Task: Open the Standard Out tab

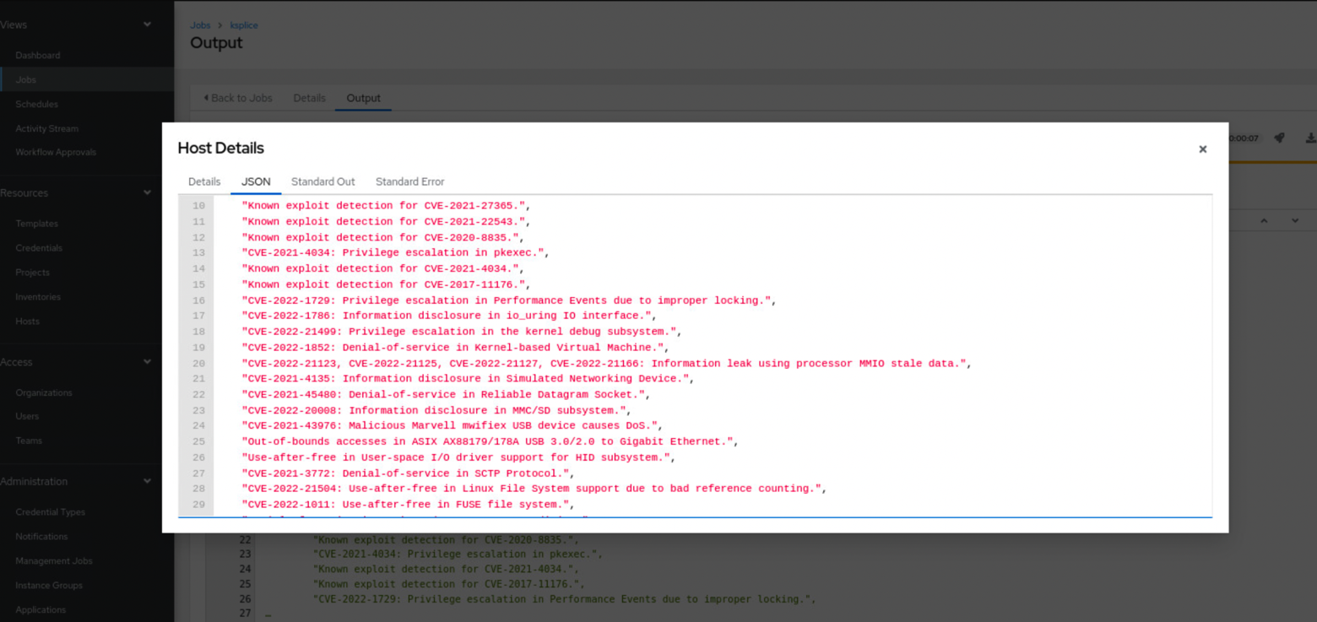Action: coord(323,181)
